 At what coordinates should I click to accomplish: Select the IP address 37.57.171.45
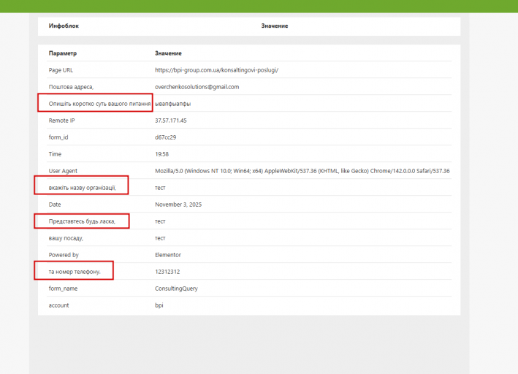click(171, 121)
